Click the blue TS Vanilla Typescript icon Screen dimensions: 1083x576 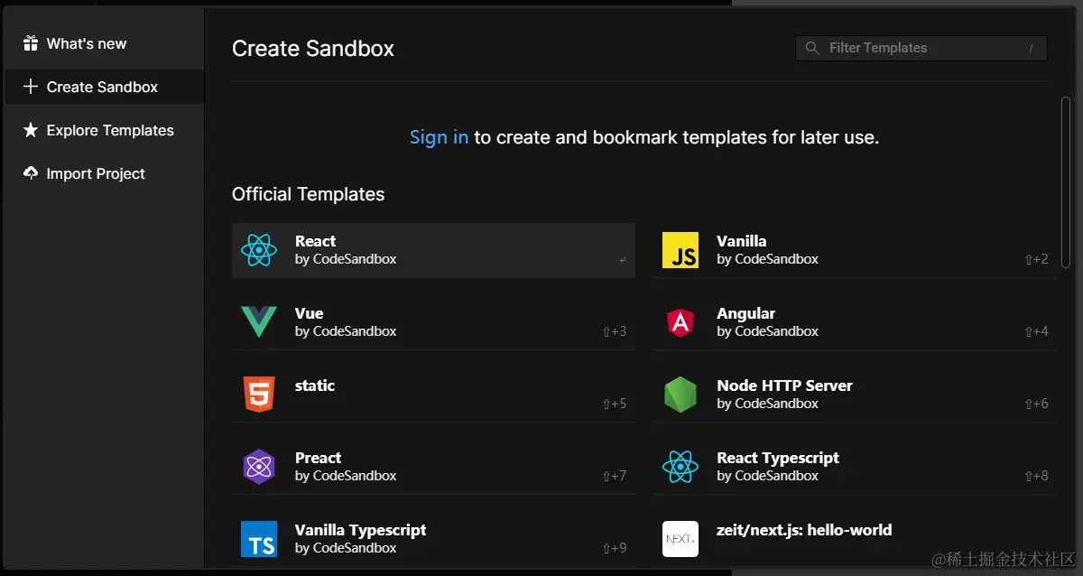pyautogui.click(x=259, y=539)
